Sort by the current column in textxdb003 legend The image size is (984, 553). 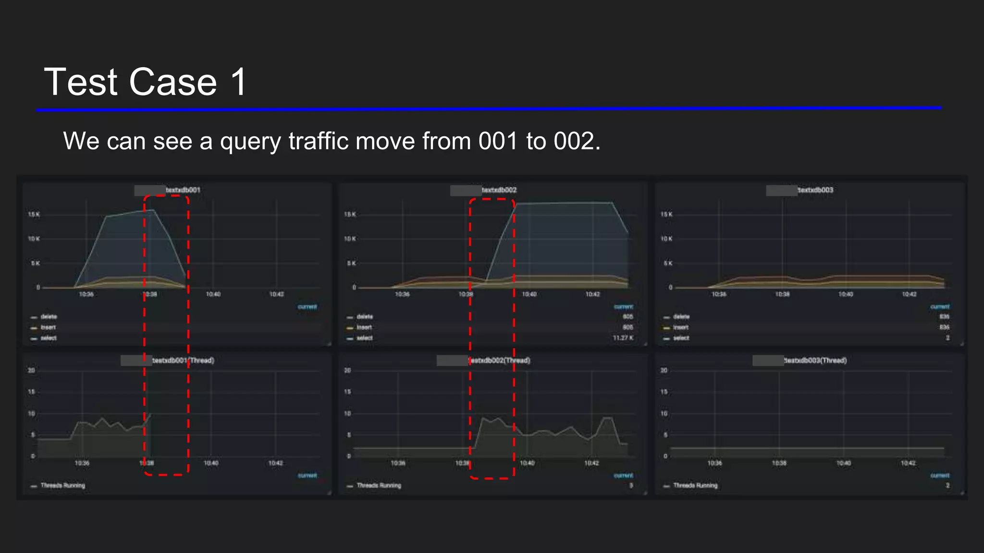pos(940,307)
